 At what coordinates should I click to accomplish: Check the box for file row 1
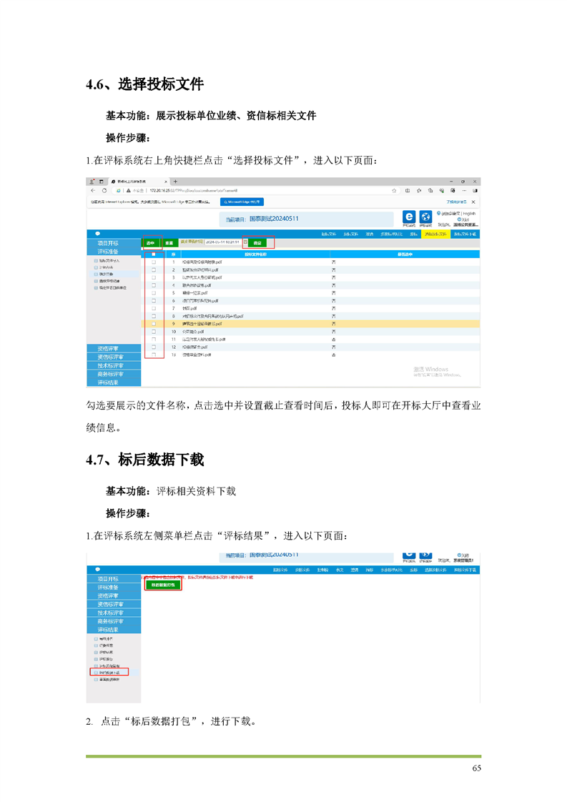click(x=153, y=262)
